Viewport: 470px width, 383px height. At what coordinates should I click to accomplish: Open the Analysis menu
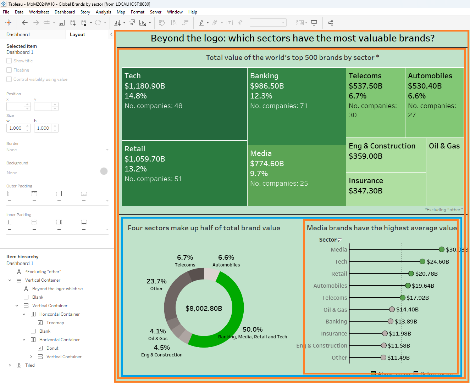click(103, 12)
